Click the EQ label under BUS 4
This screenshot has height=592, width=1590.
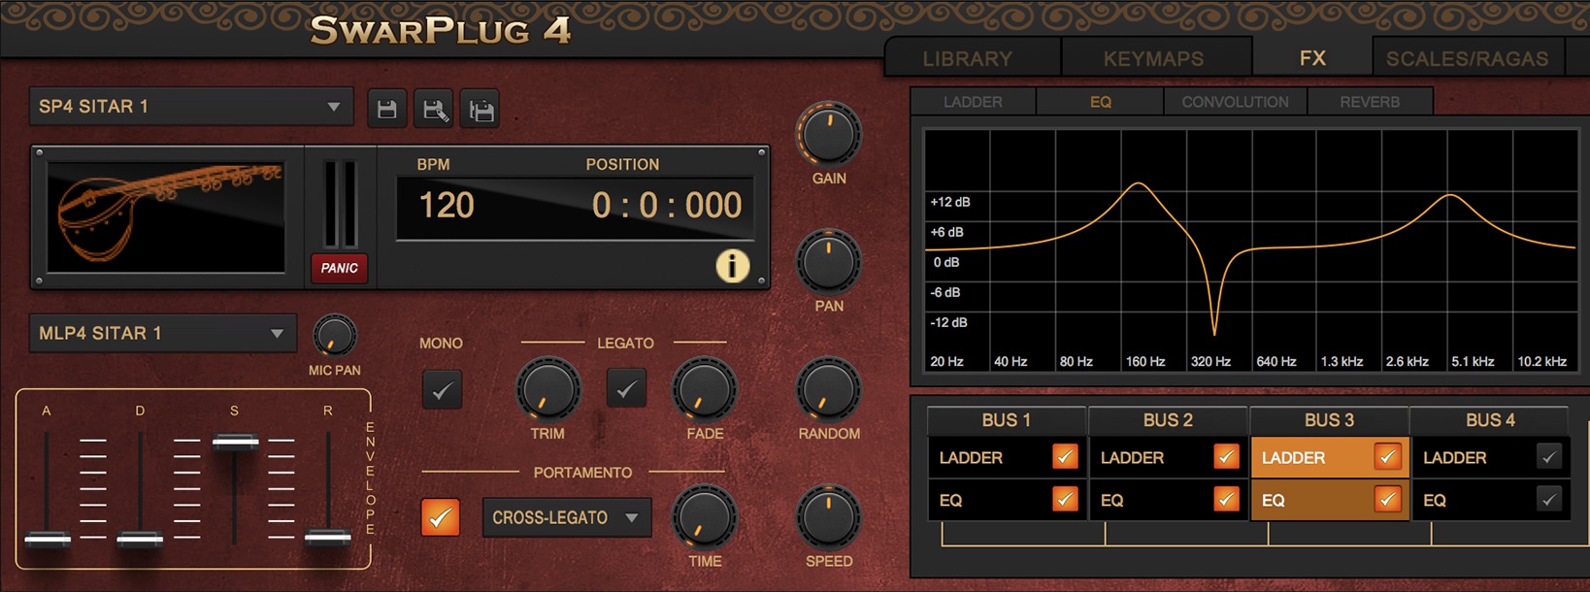tap(1434, 501)
